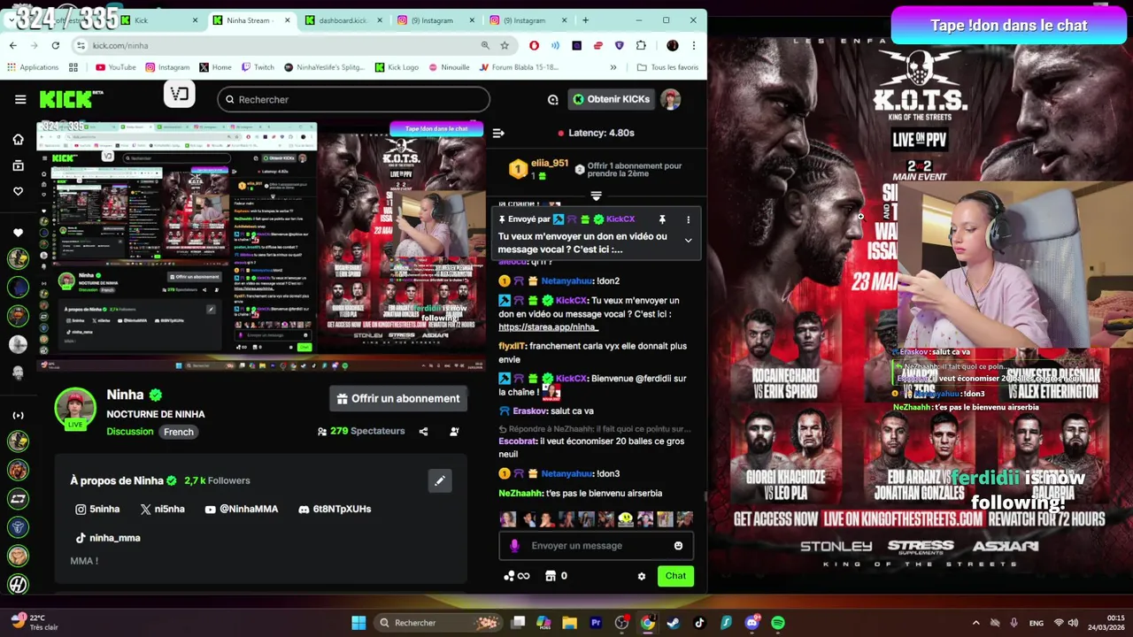
Task: Open the Kick Logo bookmark
Action: pos(397,67)
